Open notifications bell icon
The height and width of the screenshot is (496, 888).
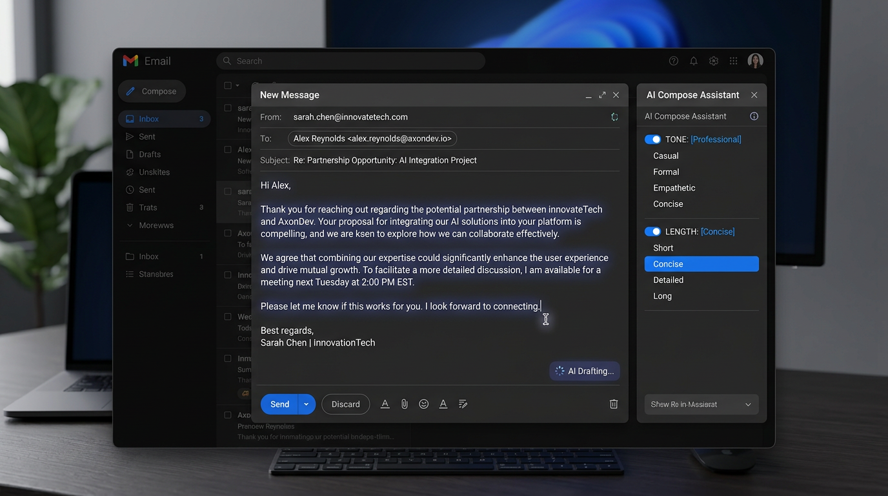pyautogui.click(x=694, y=61)
